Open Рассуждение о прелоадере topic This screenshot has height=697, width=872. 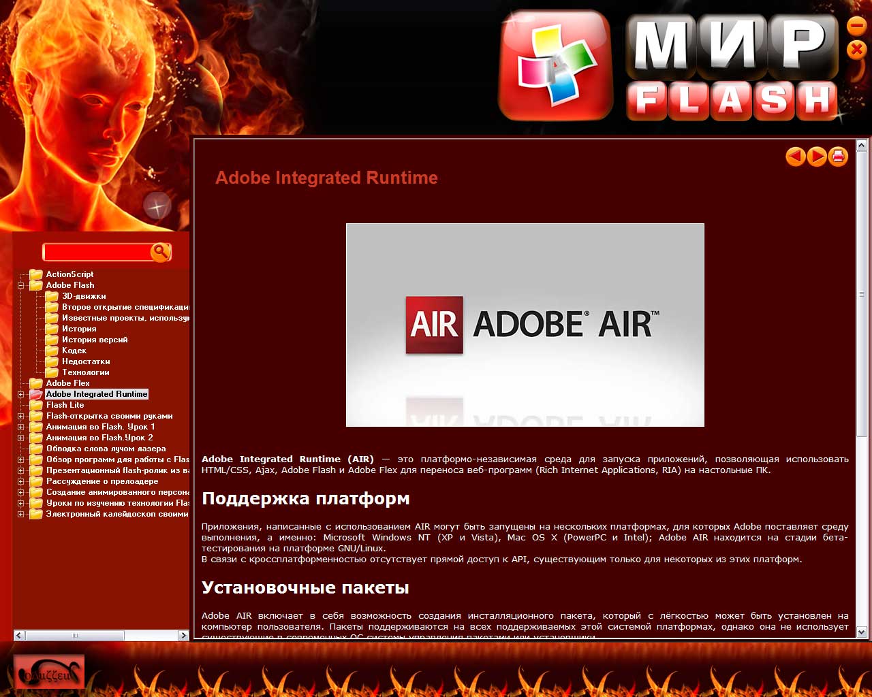(102, 481)
